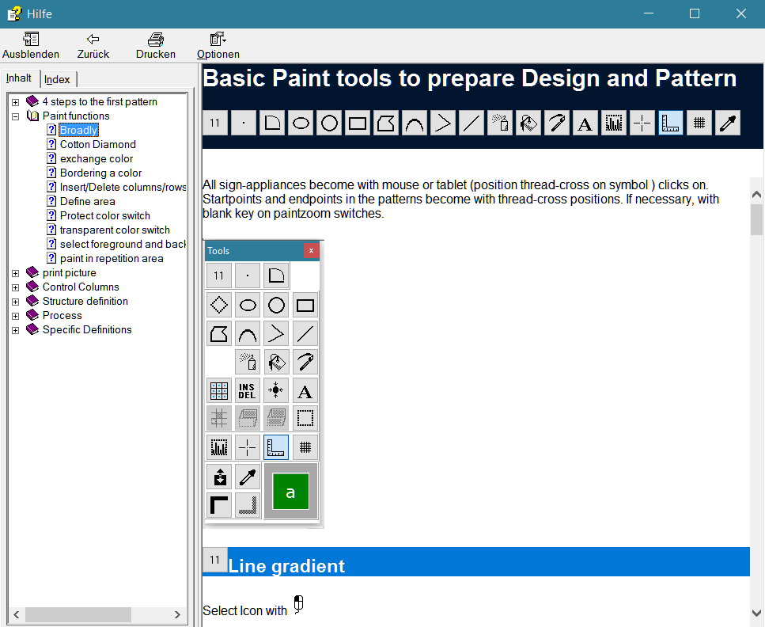Screen dimensions: 765x627
Task: Click the eyedropper icon in header strip
Action: point(728,123)
